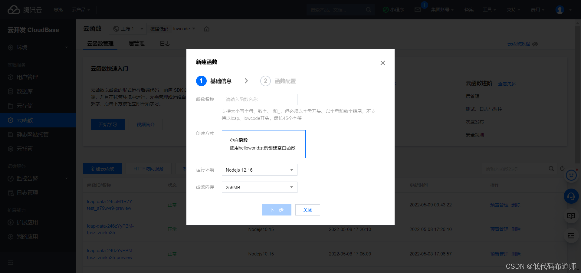The height and width of the screenshot is (273, 581).
Task: Open the 函数内存 256MB dropdown
Action: [260, 187]
